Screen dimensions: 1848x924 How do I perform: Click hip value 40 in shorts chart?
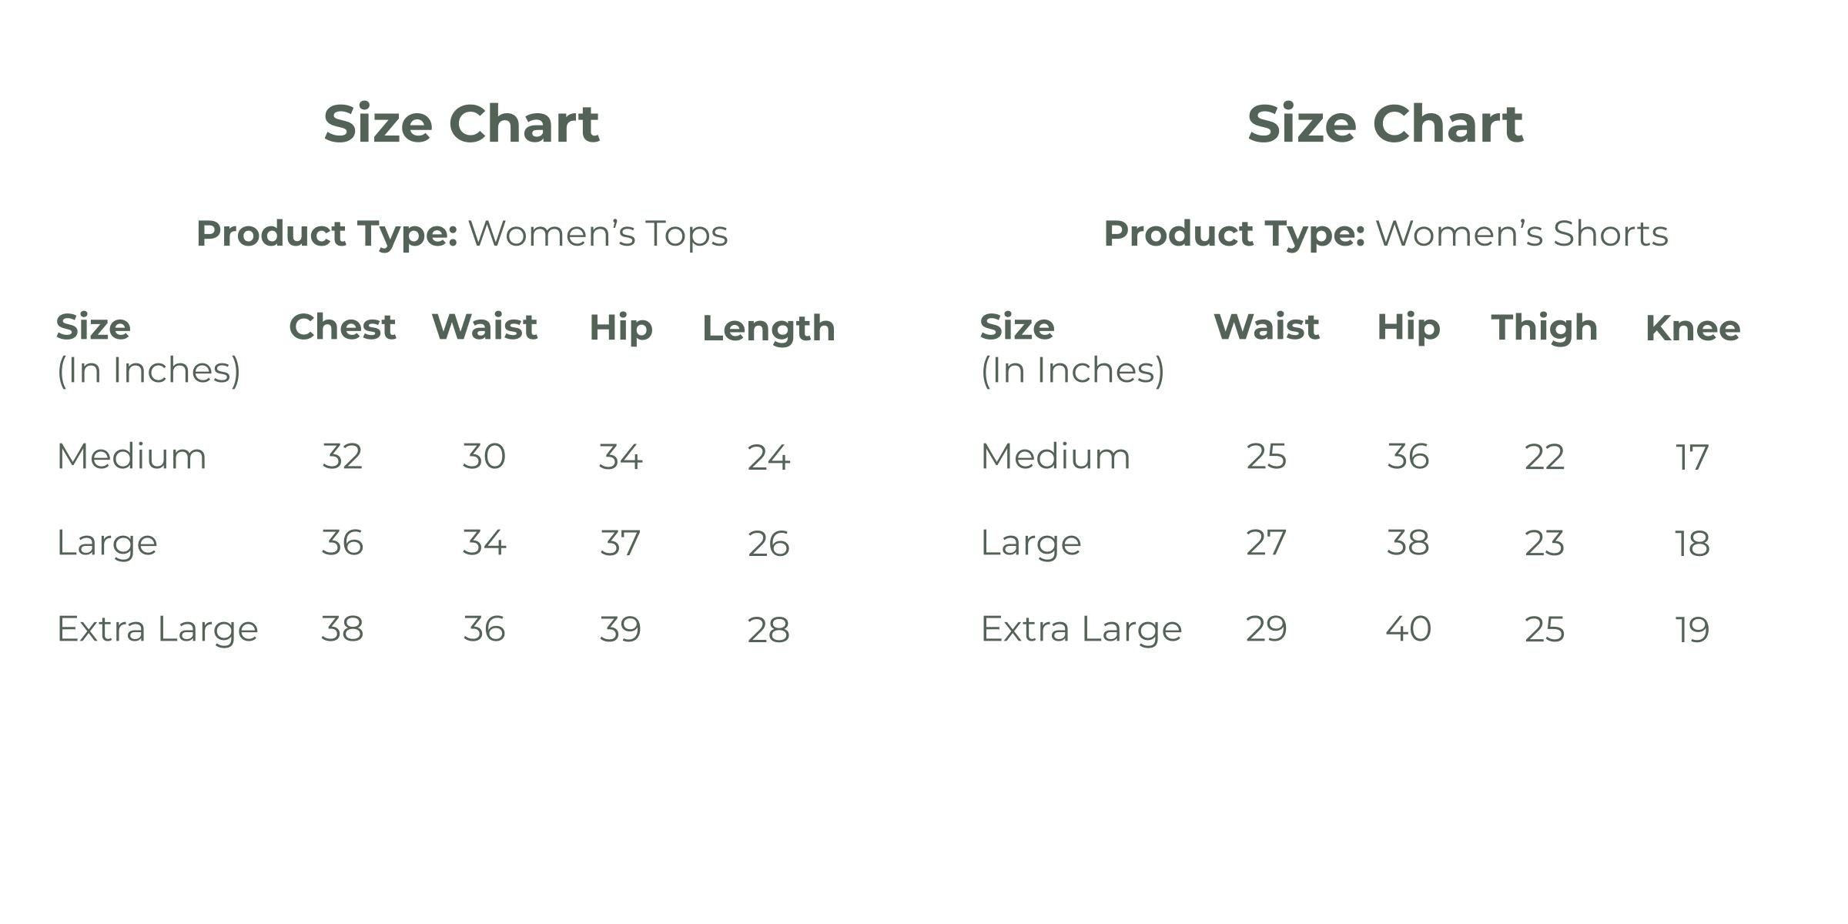tap(1408, 629)
